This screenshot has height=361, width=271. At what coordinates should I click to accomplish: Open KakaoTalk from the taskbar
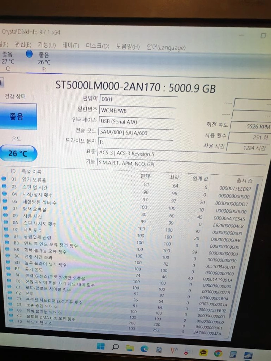tap(203, 352)
